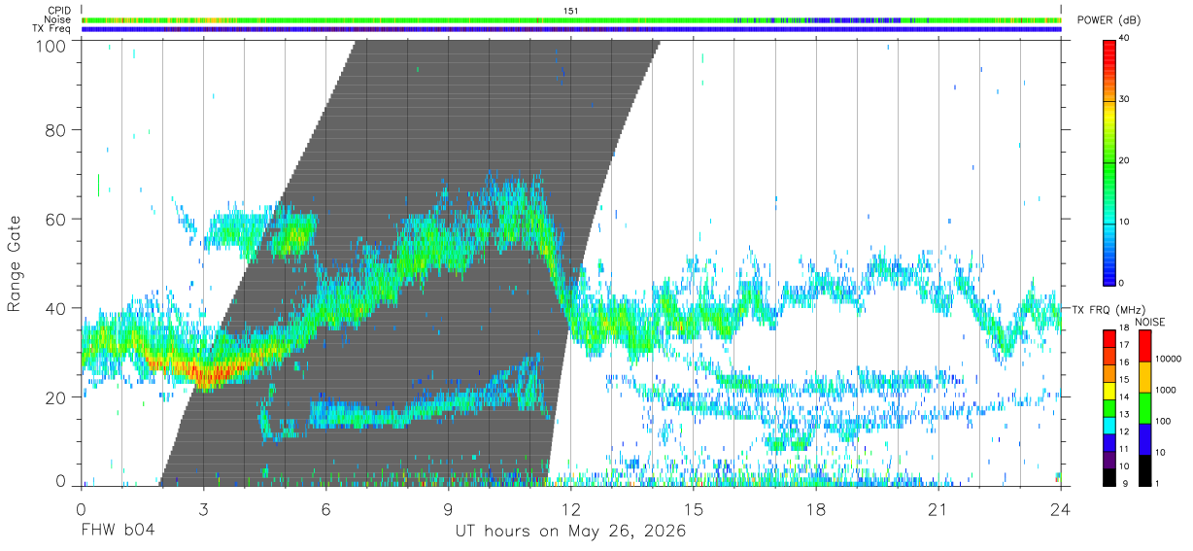Click the 100 label on NOISE scale
This screenshot has height=551, width=1193.
pyautogui.click(x=1161, y=421)
